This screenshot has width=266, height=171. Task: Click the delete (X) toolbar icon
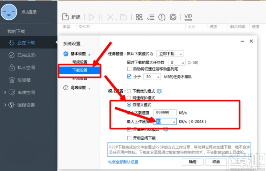tap(111, 17)
